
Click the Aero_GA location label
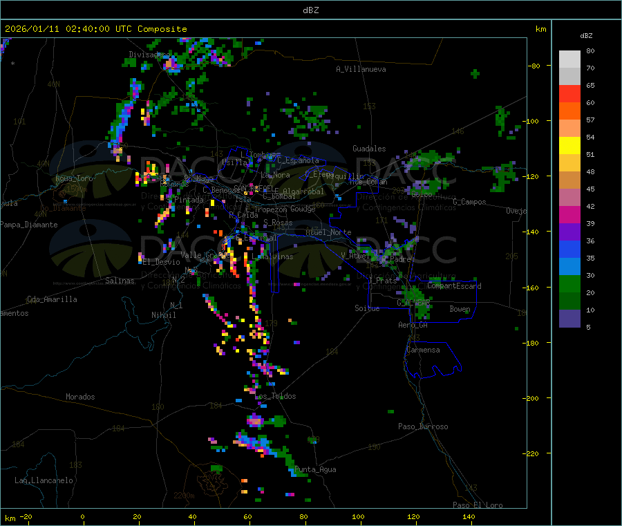point(413,325)
